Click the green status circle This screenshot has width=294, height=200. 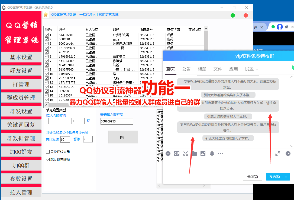point(233,15)
